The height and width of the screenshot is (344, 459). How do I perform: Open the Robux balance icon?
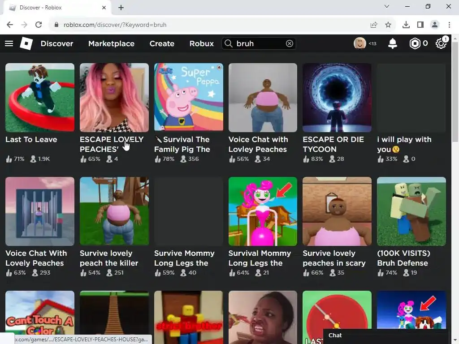415,43
